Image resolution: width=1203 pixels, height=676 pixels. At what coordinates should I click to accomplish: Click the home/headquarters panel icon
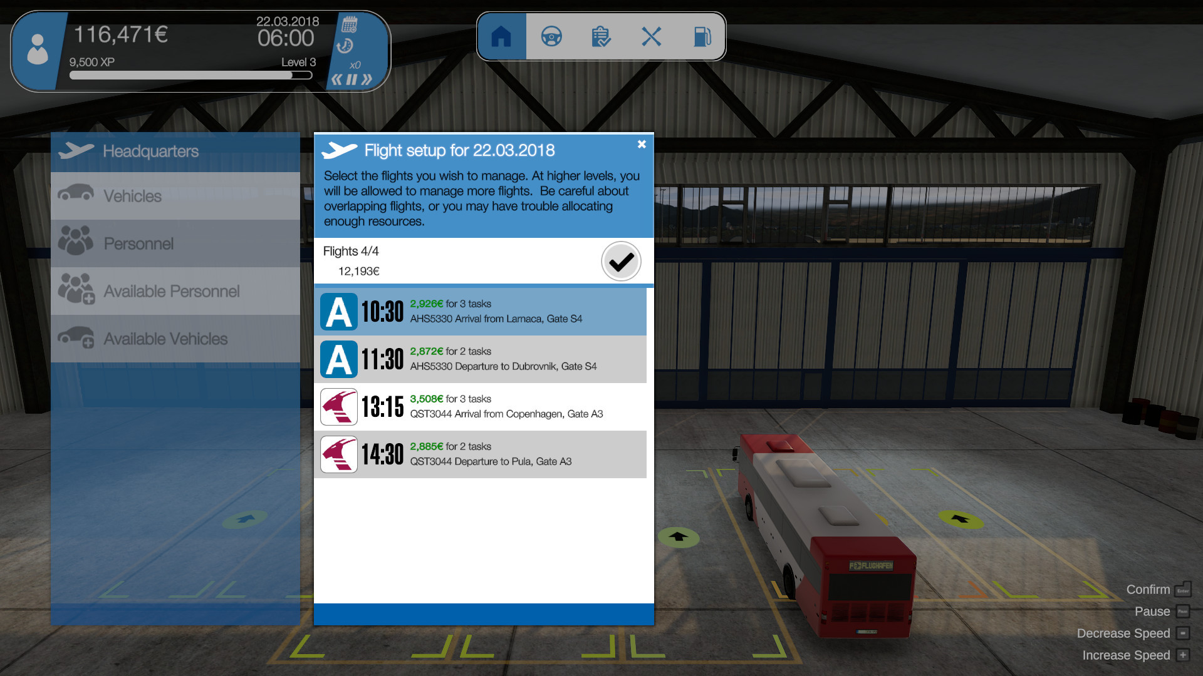[x=501, y=37]
